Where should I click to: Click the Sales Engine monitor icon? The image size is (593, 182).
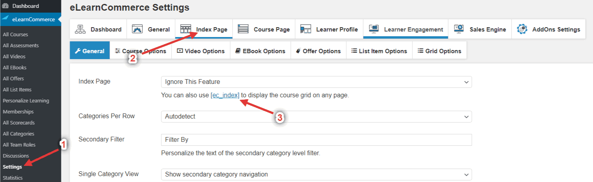(459, 29)
